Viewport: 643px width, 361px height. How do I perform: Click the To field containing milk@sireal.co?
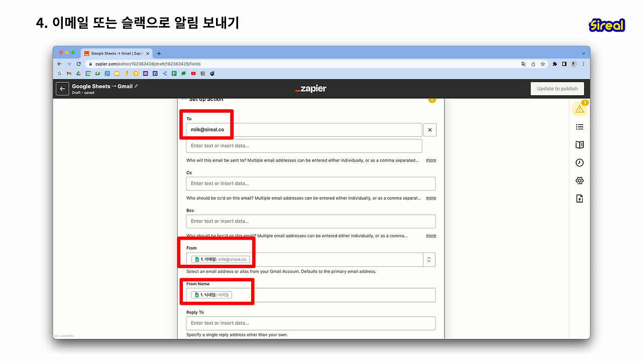(x=304, y=130)
